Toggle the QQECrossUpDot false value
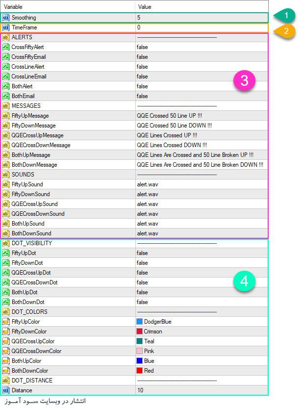The image size is (306, 408). [142, 273]
